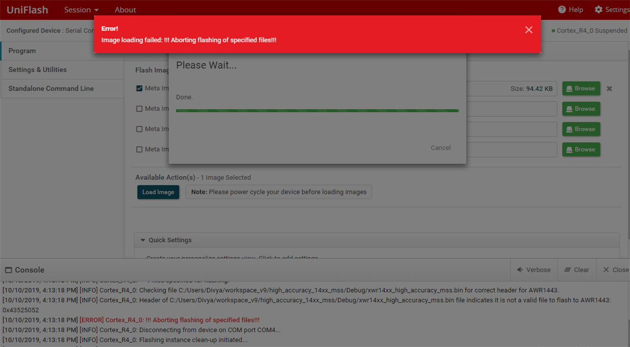Select the Program sidebar tab

[x=62, y=51]
